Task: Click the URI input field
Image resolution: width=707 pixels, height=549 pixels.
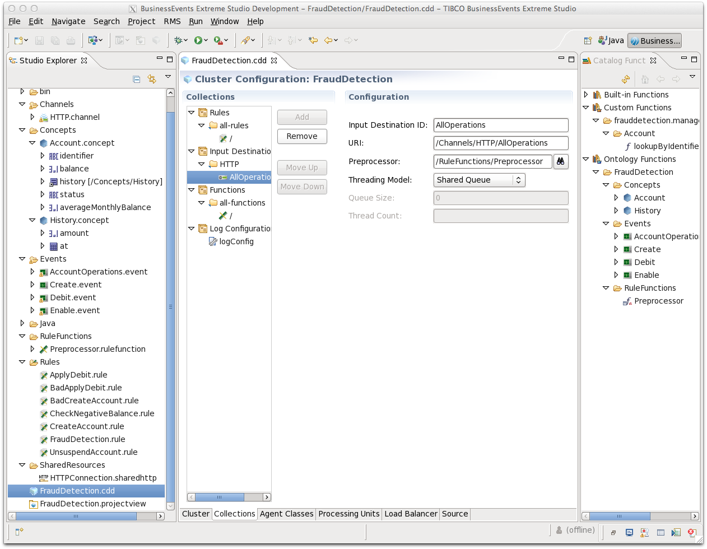Action: tap(501, 143)
